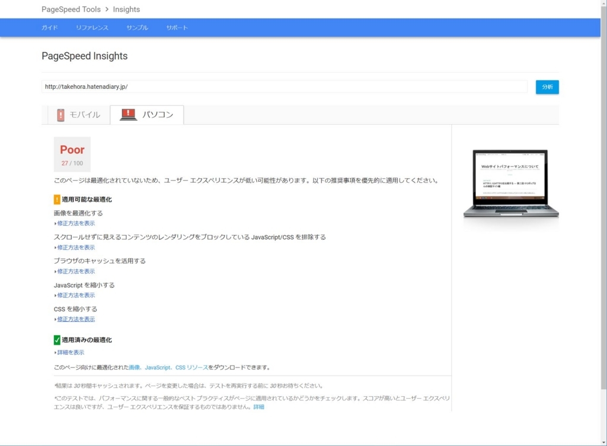Click the JavaScript を縮小する rule text

(x=84, y=285)
